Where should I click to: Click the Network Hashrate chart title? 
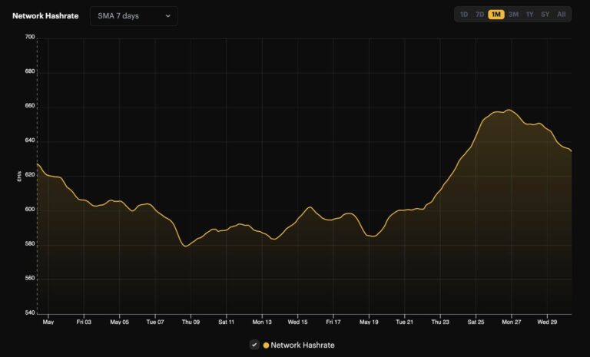click(45, 16)
